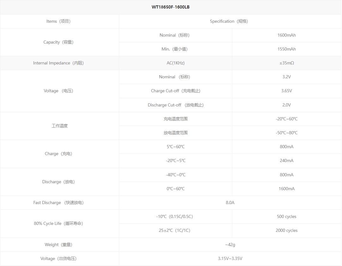The height and width of the screenshot is (266, 342).
Task: Click the 1550mAh minimum capacity value
Action: click(x=287, y=49)
